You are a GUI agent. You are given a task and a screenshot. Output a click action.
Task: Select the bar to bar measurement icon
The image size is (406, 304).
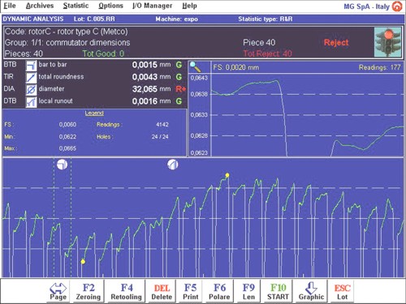pos(31,65)
